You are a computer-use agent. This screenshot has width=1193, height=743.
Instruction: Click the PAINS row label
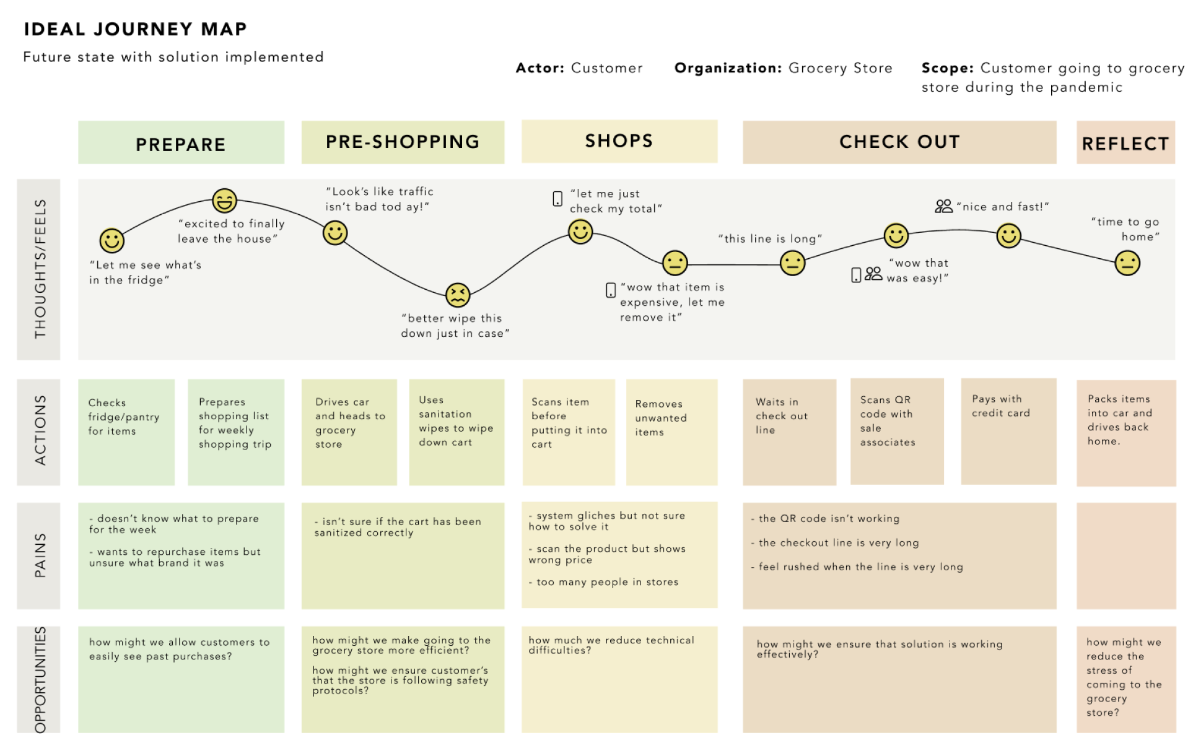(39, 555)
